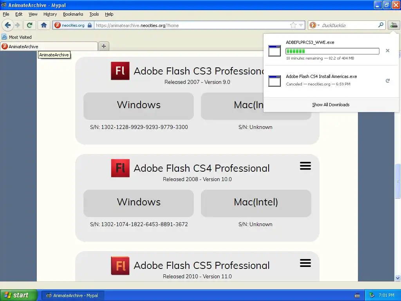Switch to AnimateArchive - Mypal taskbar button
This screenshot has height=301, width=401.
pos(72,296)
